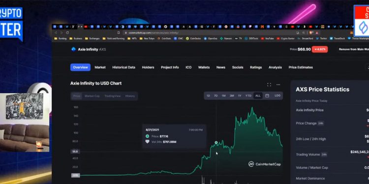
Task: Open the NFTs bookmarks folder
Action: point(132,38)
